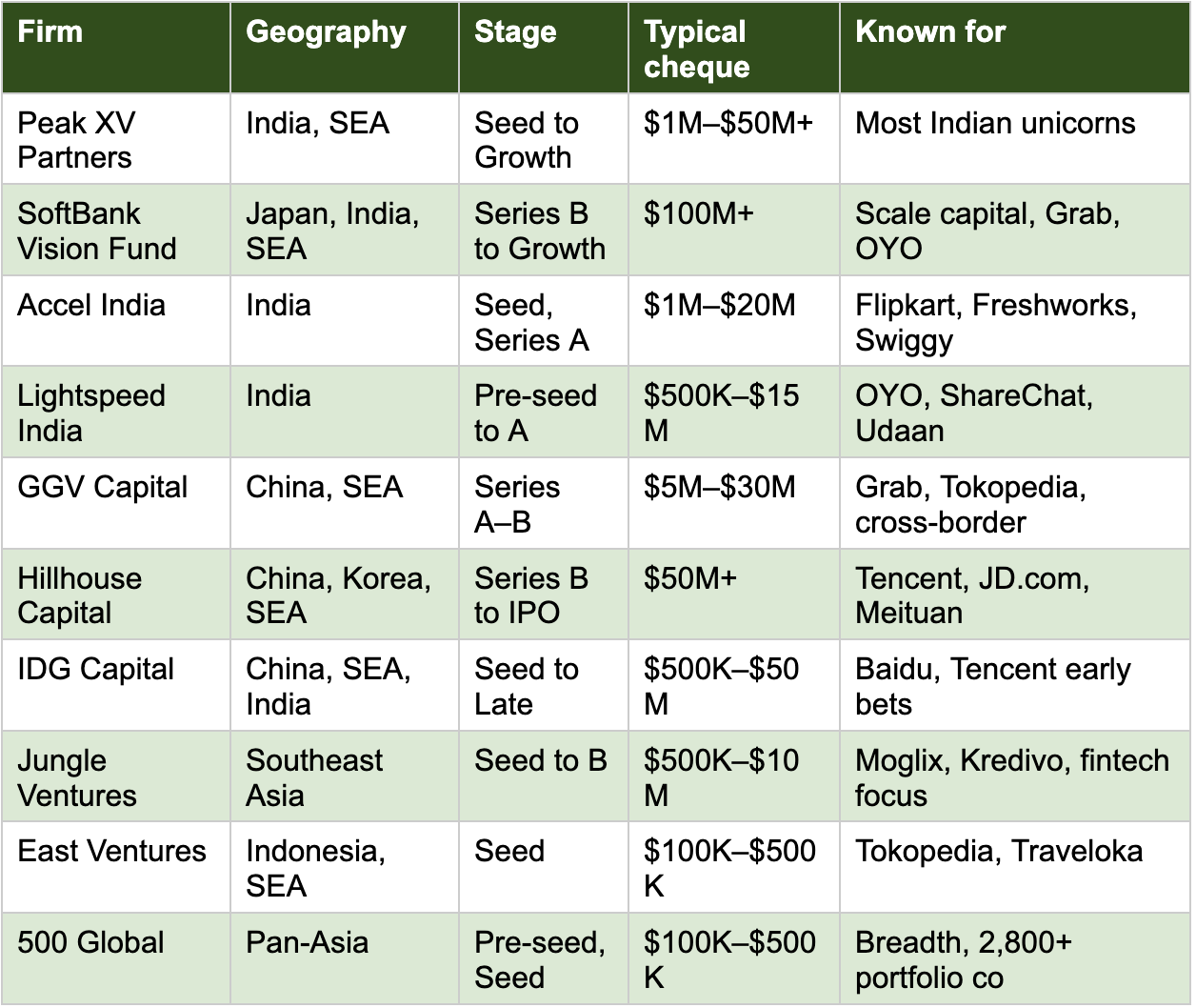
Task: Select the IDG Capital cell
Action: point(116,685)
